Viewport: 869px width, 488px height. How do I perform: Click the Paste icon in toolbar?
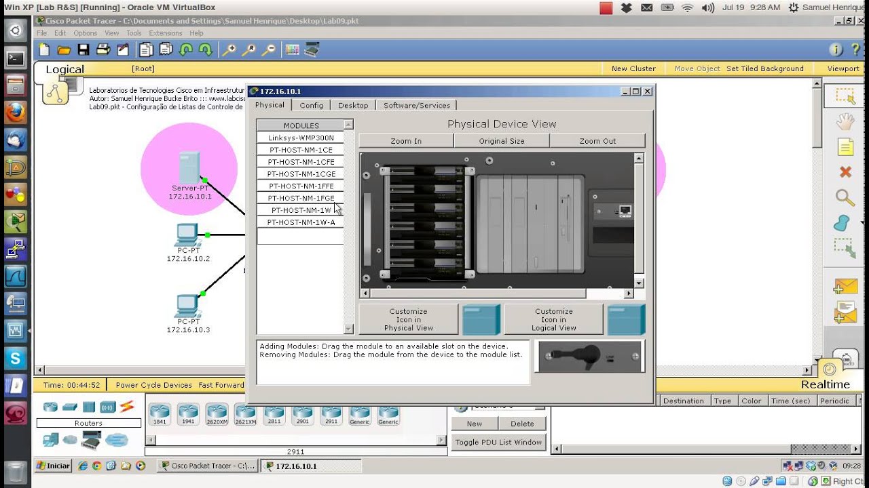click(x=166, y=49)
